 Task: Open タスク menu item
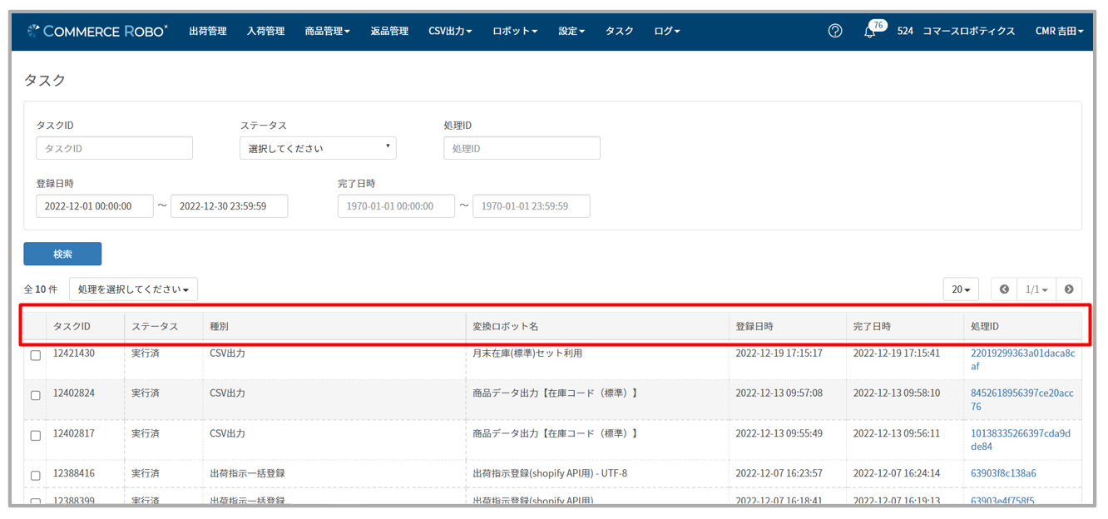[x=619, y=31]
